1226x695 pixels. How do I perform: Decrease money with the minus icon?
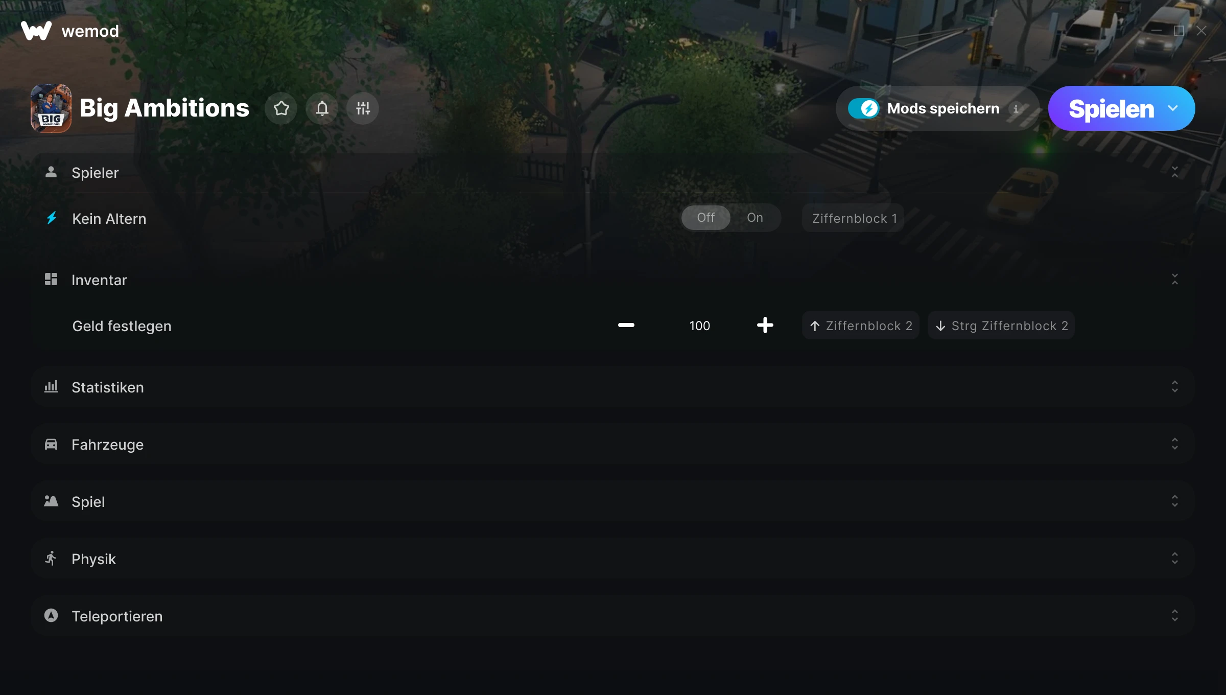[x=626, y=326]
